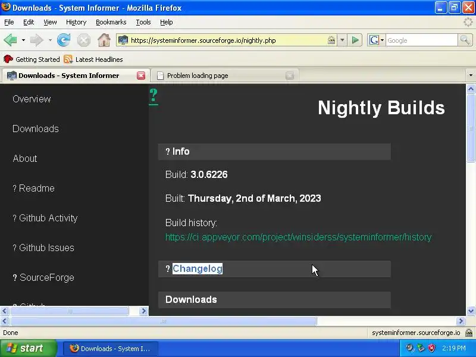The image size is (476, 357).
Task: Click the Windows Start button
Action: [29, 348]
